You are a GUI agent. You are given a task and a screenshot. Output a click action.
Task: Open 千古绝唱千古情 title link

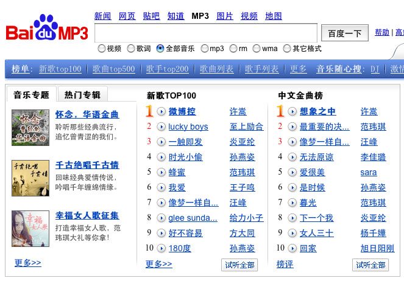coord(87,165)
